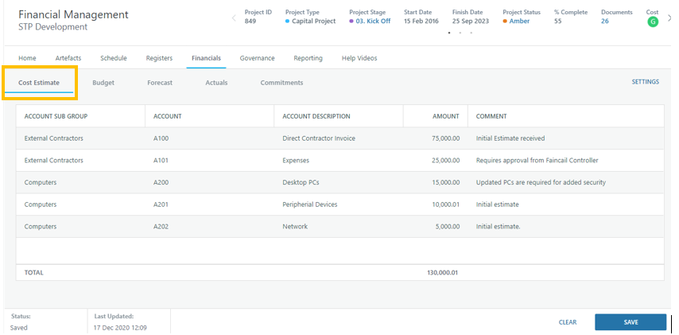Image resolution: width=679 pixels, height=335 pixels.
Task: Go to previous project info with left chevron
Action: (234, 18)
